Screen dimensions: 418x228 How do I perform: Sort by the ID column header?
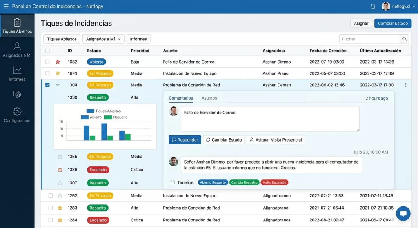tap(70, 51)
